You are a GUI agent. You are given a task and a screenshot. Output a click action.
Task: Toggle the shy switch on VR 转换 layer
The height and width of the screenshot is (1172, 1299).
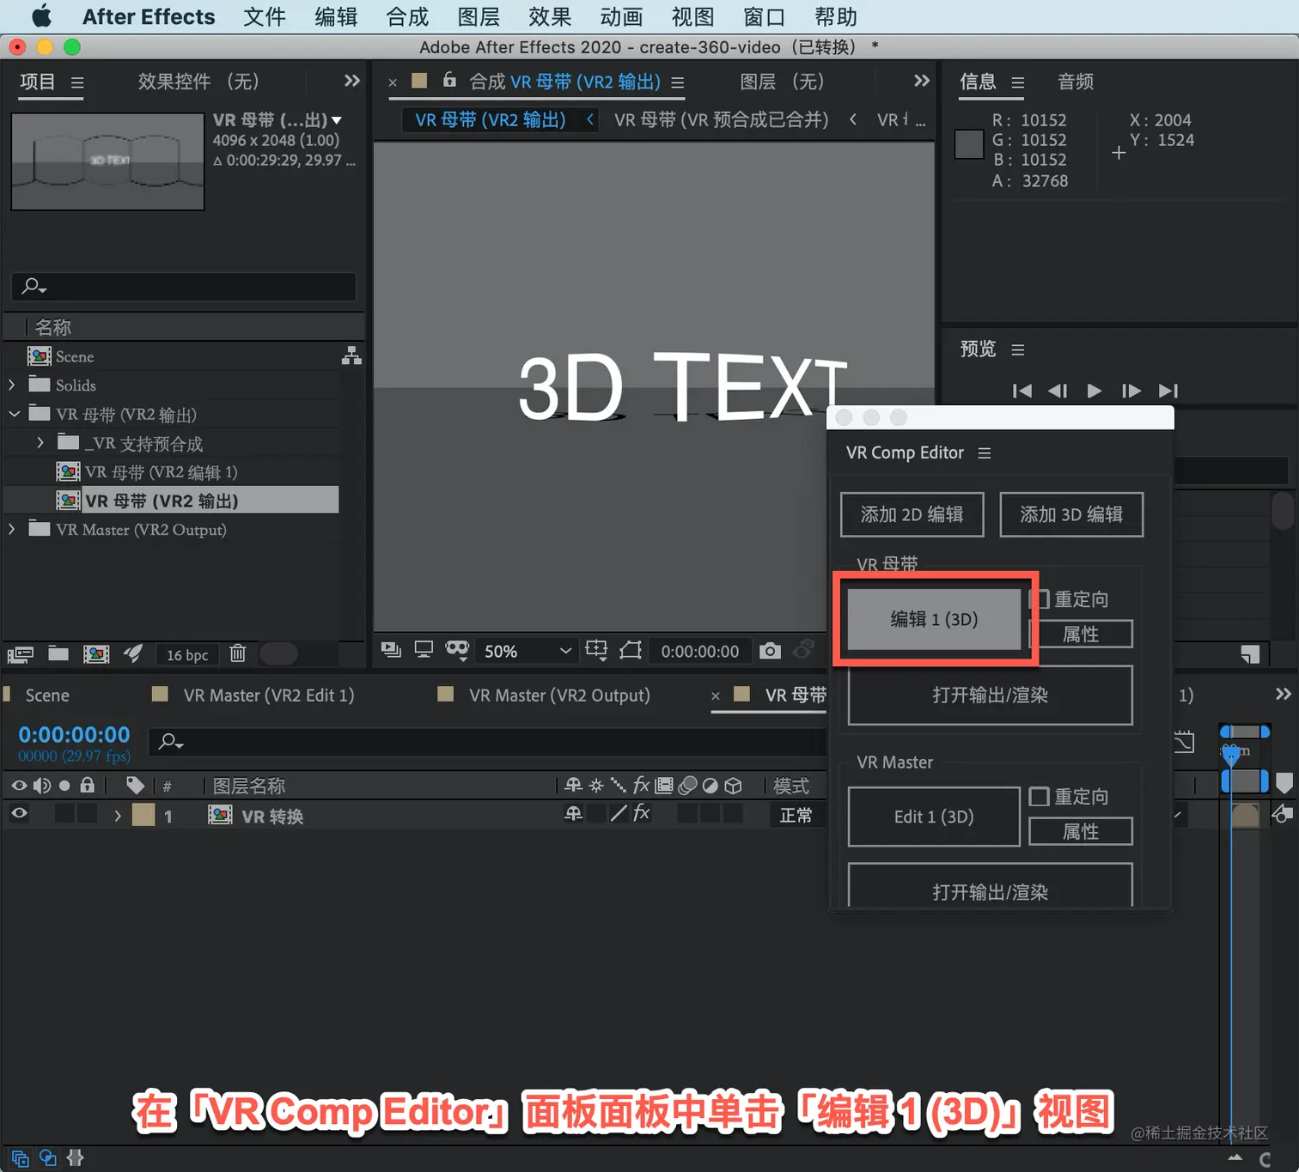click(x=573, y=813)
